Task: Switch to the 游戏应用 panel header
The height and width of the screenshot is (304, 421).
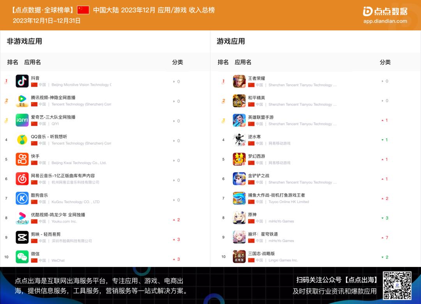Action: point(229,41)
